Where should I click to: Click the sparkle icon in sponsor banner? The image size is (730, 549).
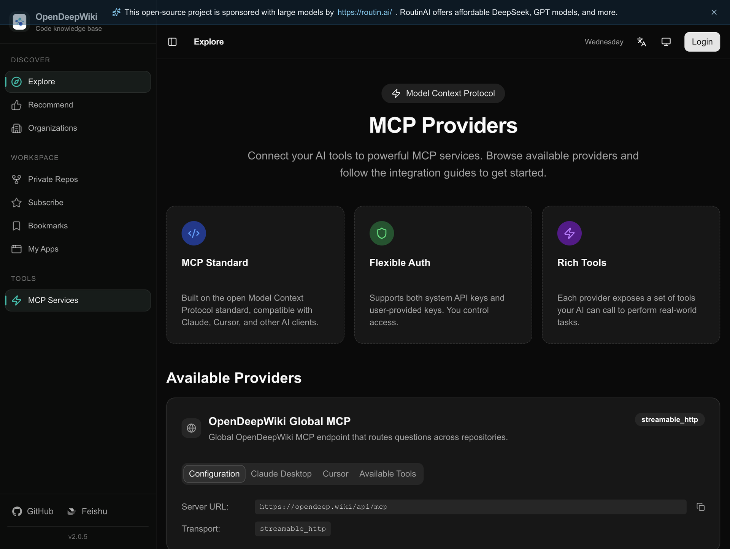116,12
